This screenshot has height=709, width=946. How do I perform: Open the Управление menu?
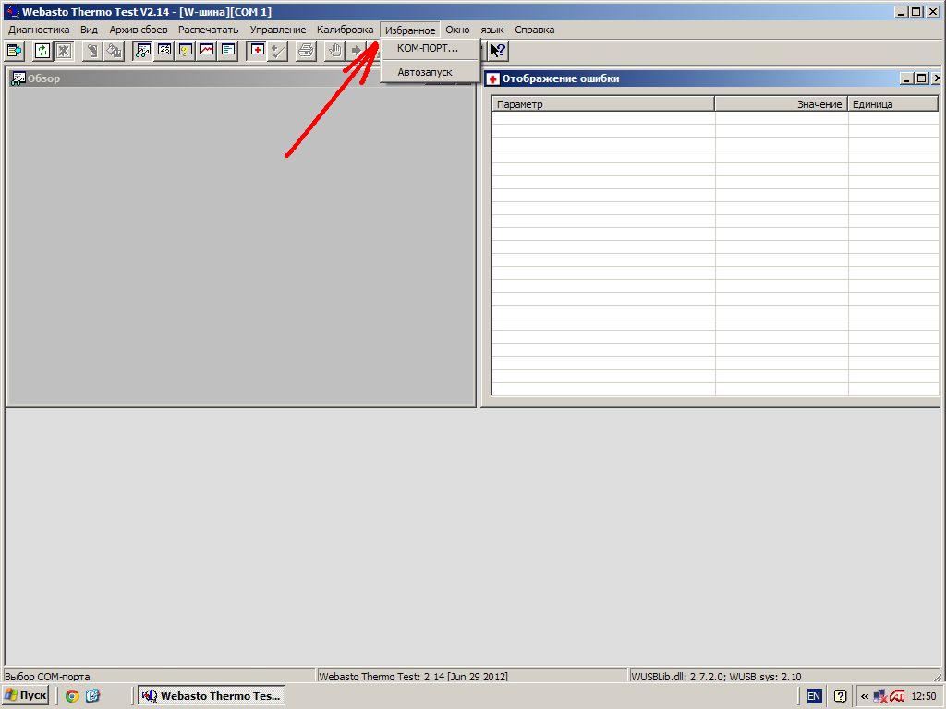click(x=278, y=30)
